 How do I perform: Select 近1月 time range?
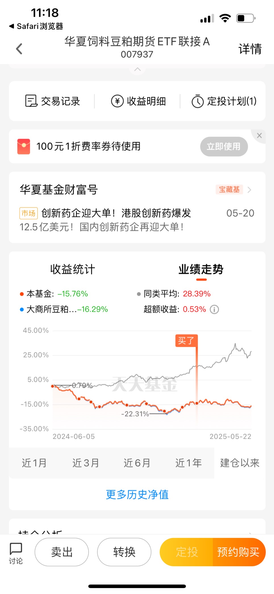pos(34,463)
